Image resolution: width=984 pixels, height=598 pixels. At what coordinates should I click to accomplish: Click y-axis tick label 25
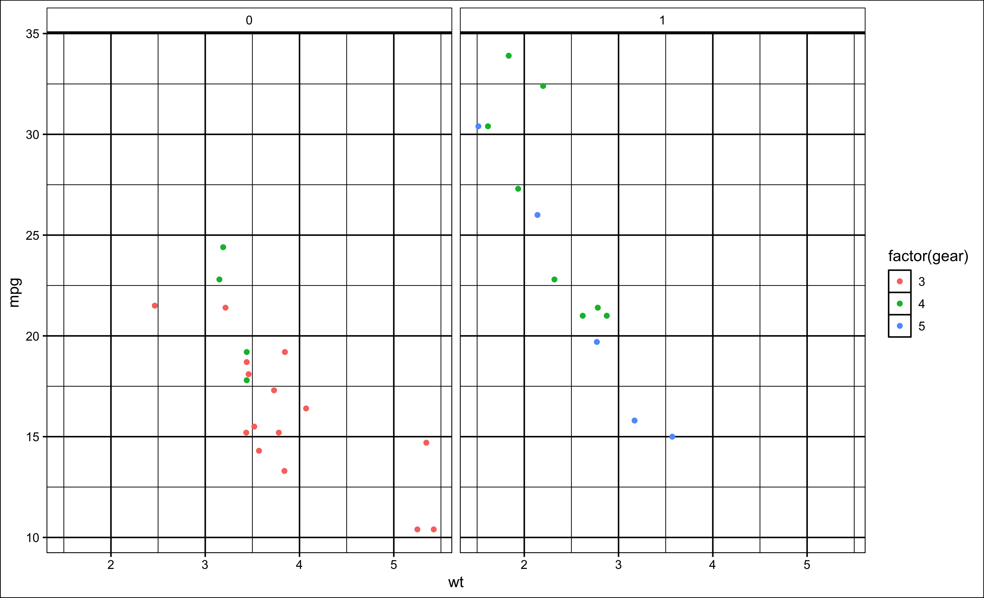tap(33, 235)
